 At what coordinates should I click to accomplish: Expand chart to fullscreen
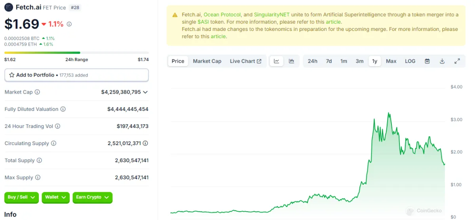[457, 61]
